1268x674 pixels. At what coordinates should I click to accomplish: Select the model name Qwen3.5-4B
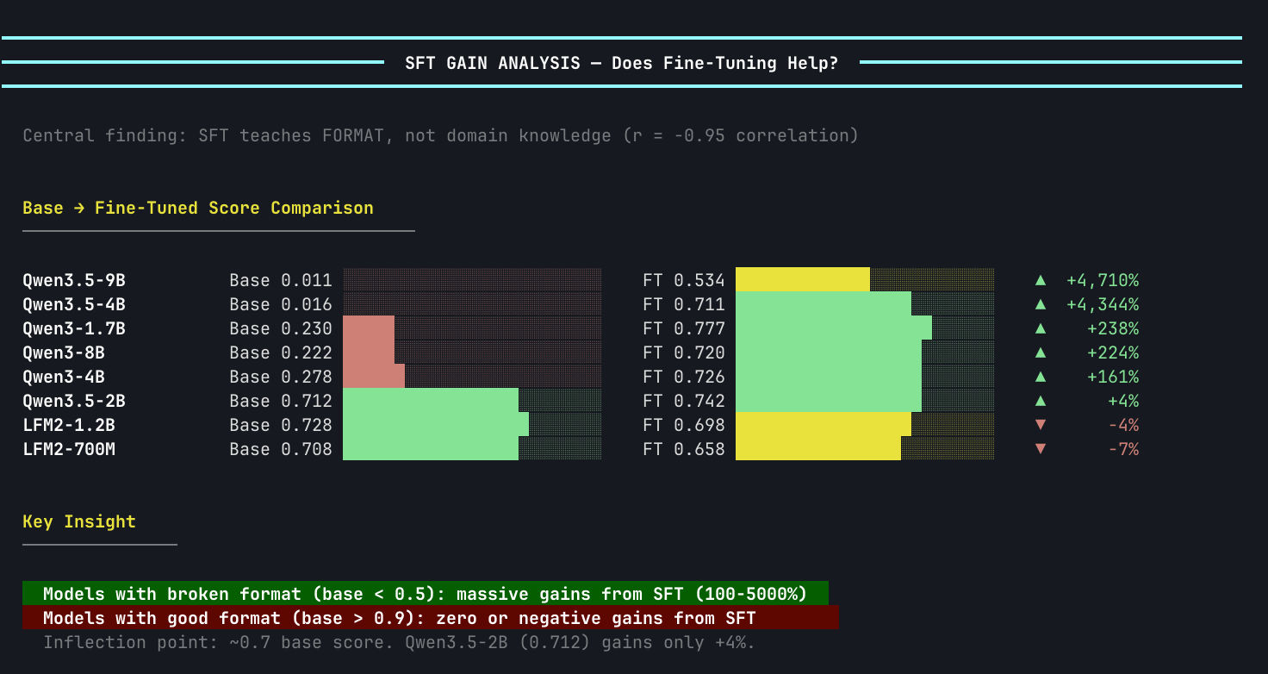tap(74, 304)
